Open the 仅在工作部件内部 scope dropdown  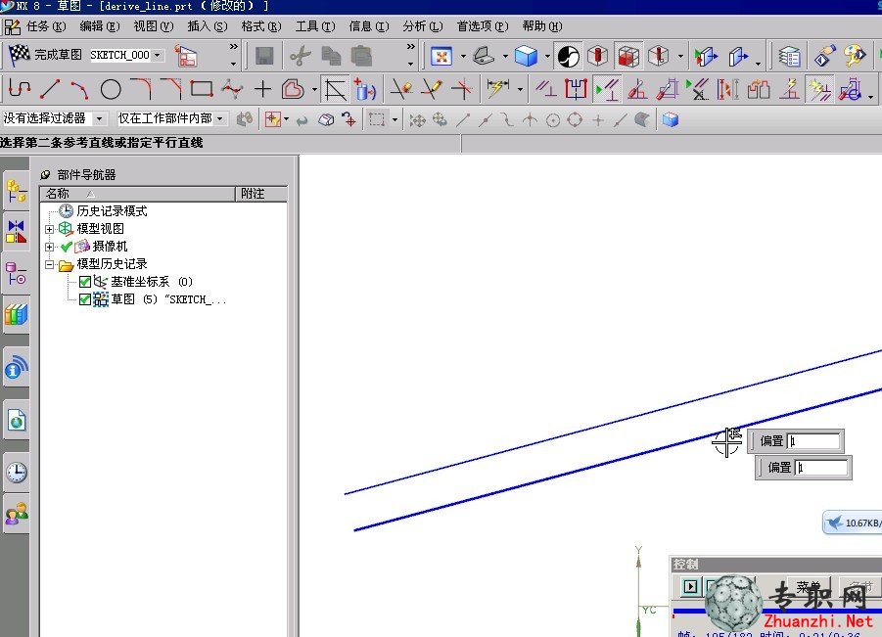[220, 118]
